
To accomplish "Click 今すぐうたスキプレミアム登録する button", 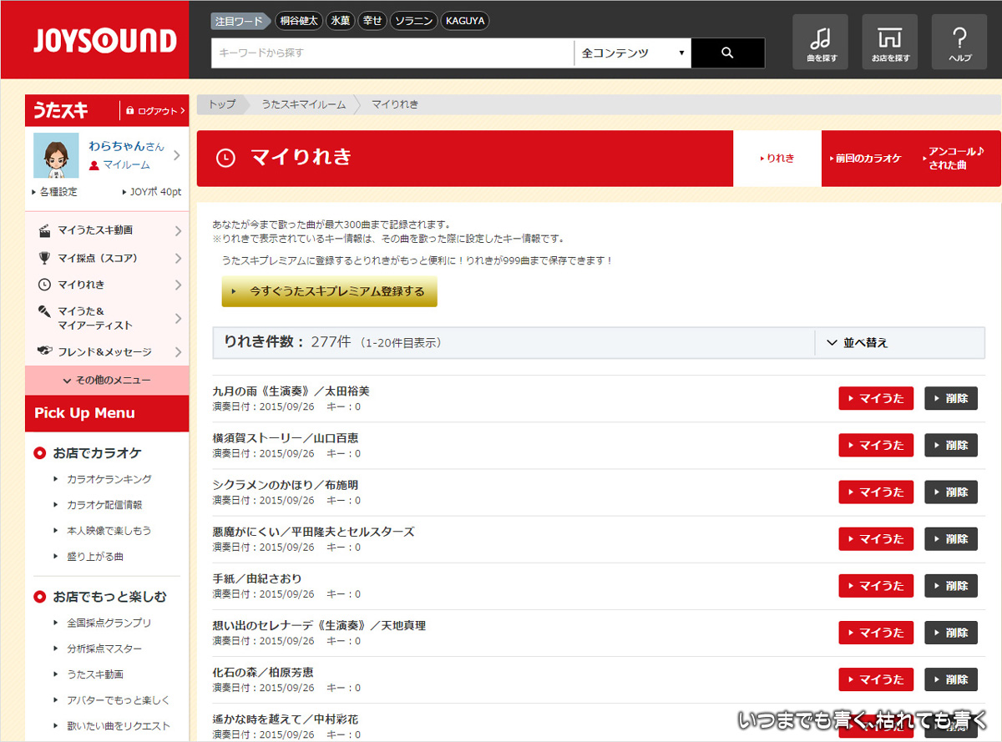I will click(x=329, y=291).
